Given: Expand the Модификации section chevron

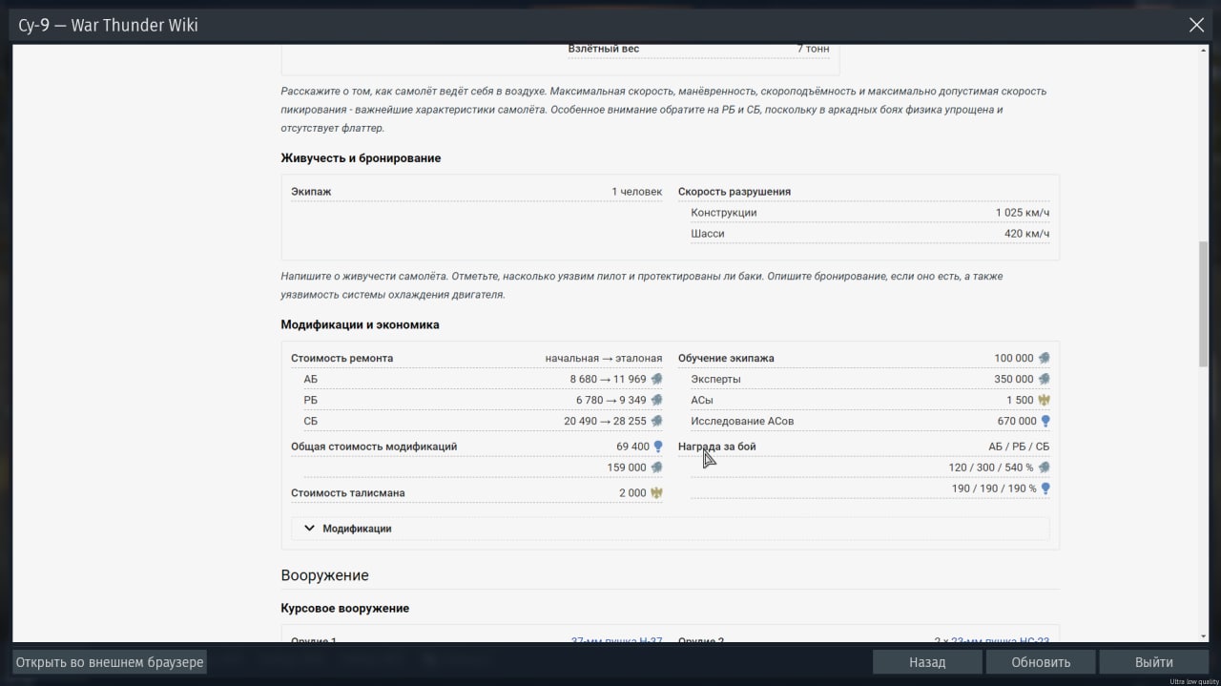Looking at the screenshot, I should coord(309,528).
